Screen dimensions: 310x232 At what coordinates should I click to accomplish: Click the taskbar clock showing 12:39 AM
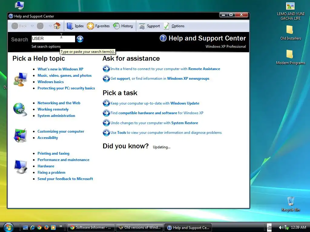298,227
